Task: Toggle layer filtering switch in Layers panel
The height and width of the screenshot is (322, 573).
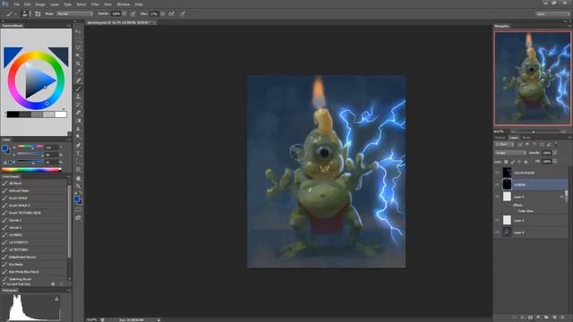Action: click(556, 145)
